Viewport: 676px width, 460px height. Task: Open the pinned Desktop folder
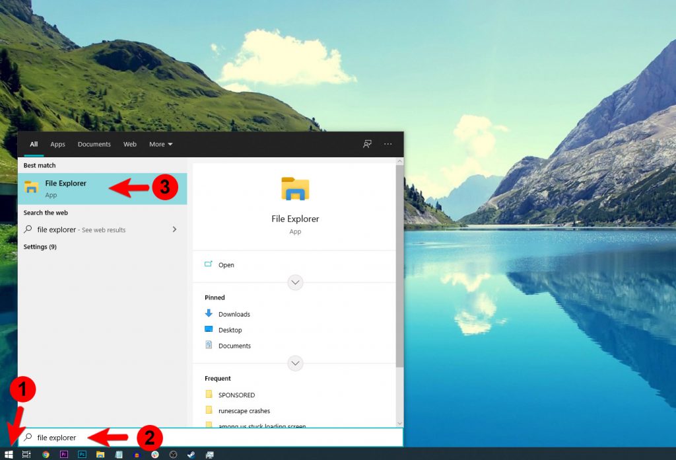pyautogui.click(x=230, y=330)
